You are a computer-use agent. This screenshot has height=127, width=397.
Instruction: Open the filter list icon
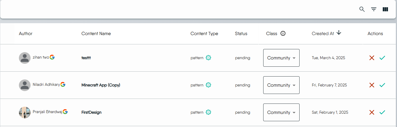374,9
